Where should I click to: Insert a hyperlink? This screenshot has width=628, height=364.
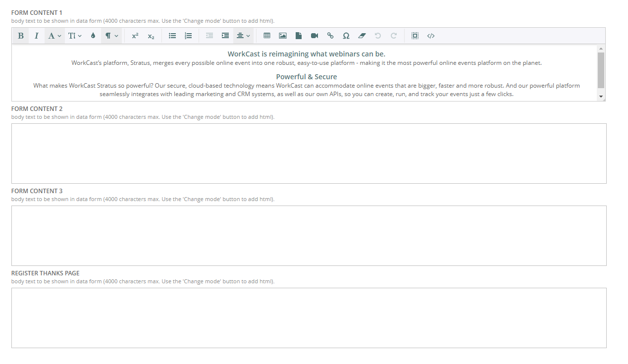pyautogui.click(x=330, y=36)
